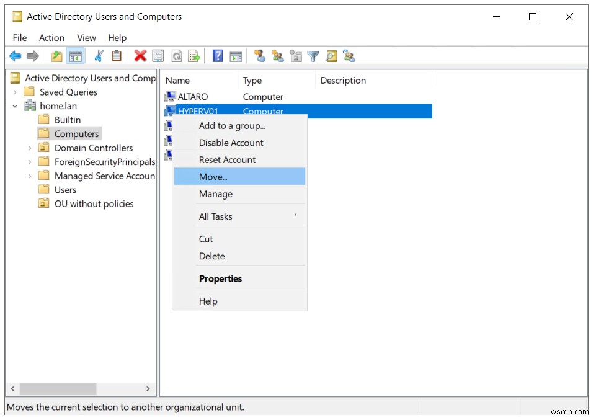
Task: Toggle the Action Pane visibility
Action: point(236,56)
